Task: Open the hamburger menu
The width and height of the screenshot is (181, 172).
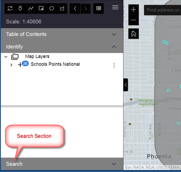Action: (x=115, y=7)
